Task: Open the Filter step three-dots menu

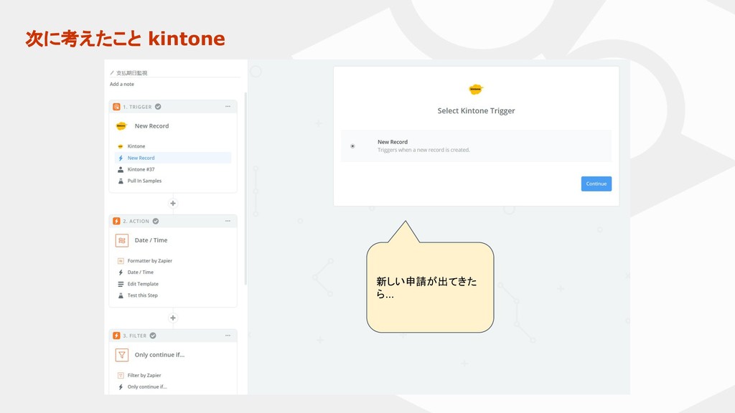Action: pos(228,336)
